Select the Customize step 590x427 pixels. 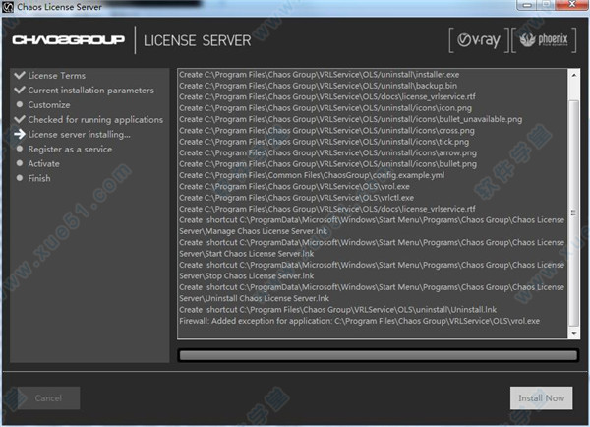49,105
